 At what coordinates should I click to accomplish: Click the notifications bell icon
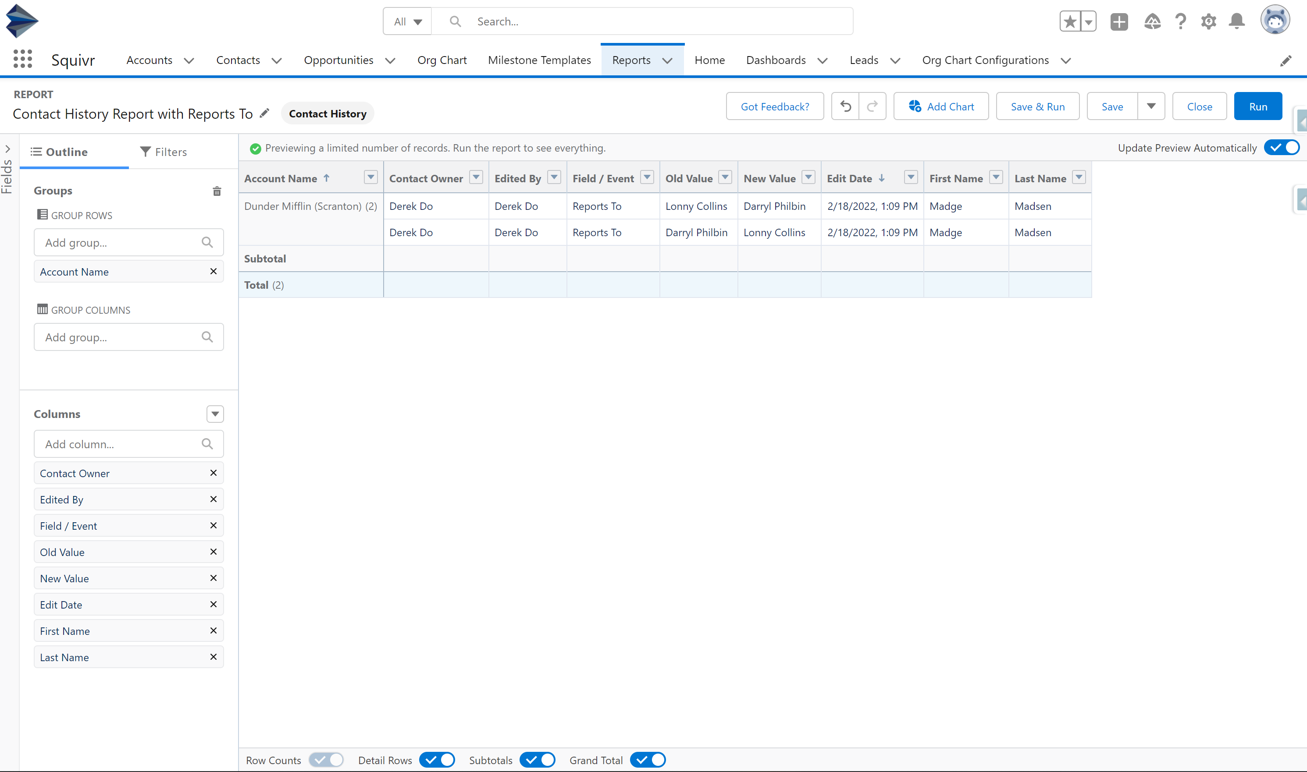pos(1236,22)
